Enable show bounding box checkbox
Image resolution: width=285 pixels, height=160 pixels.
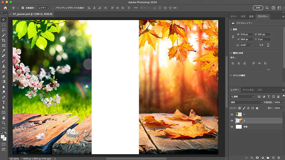tap(53, 8)
